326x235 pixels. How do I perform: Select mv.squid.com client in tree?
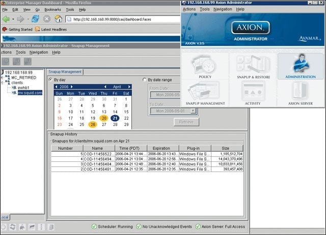(30, 93)
